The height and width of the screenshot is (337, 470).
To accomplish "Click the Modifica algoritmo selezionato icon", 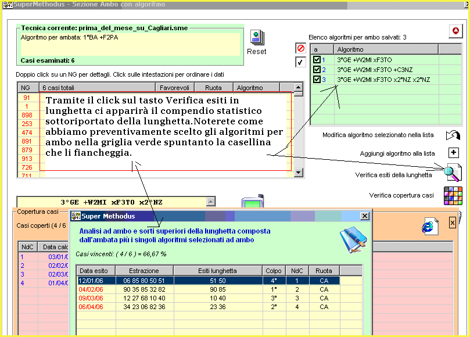I will 453,135.
